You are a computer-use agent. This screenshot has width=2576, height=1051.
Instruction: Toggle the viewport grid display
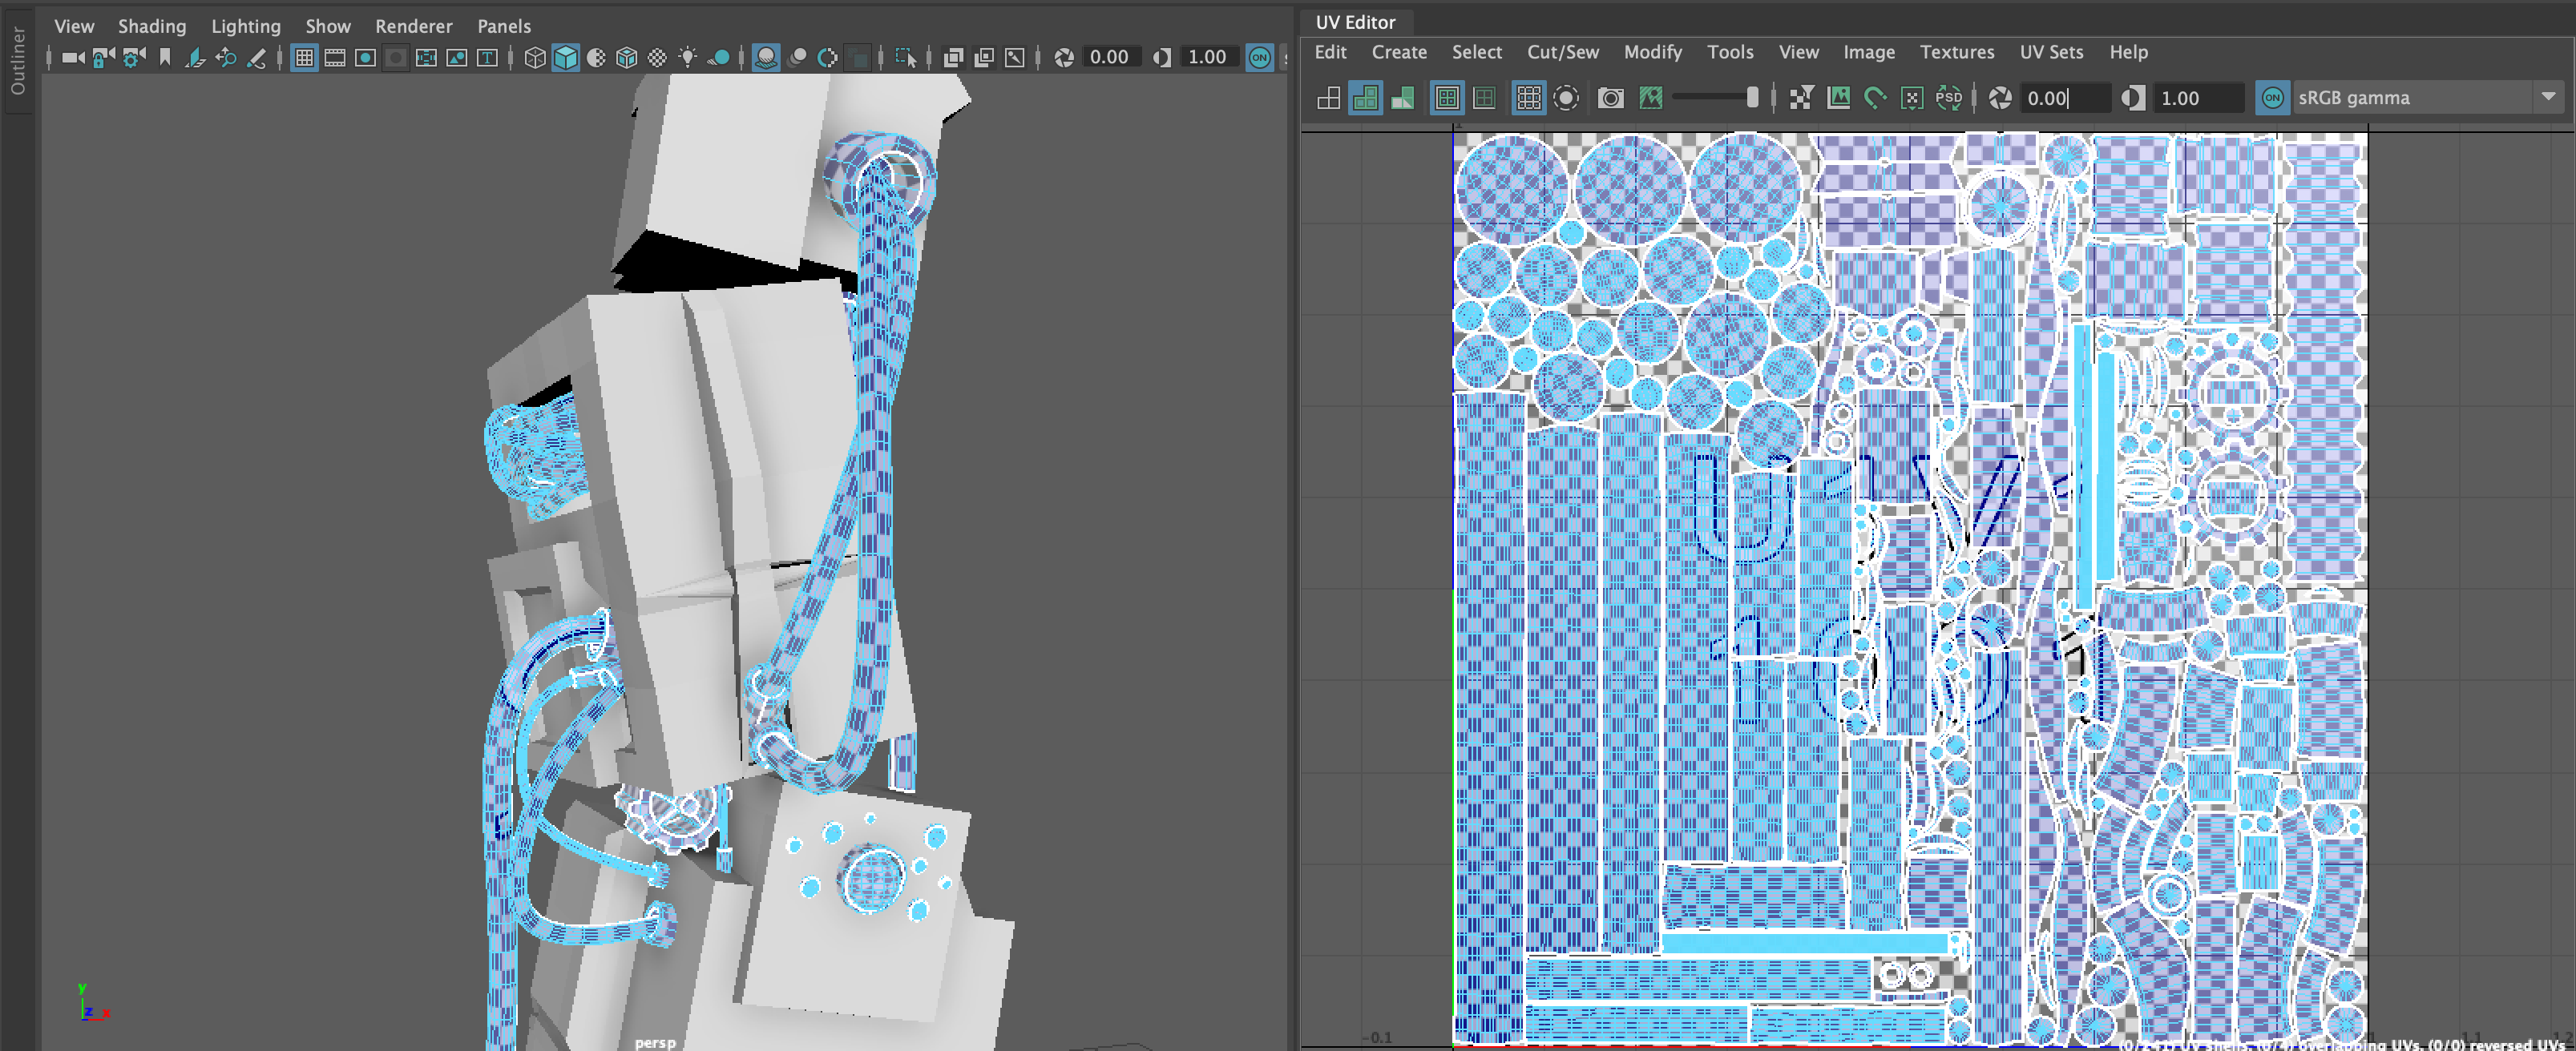click(x=304, y=58)
